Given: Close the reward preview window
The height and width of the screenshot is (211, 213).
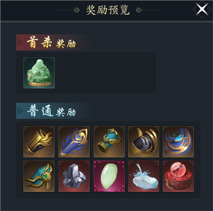Looking at the screenshot, I should tap(202, 9).
